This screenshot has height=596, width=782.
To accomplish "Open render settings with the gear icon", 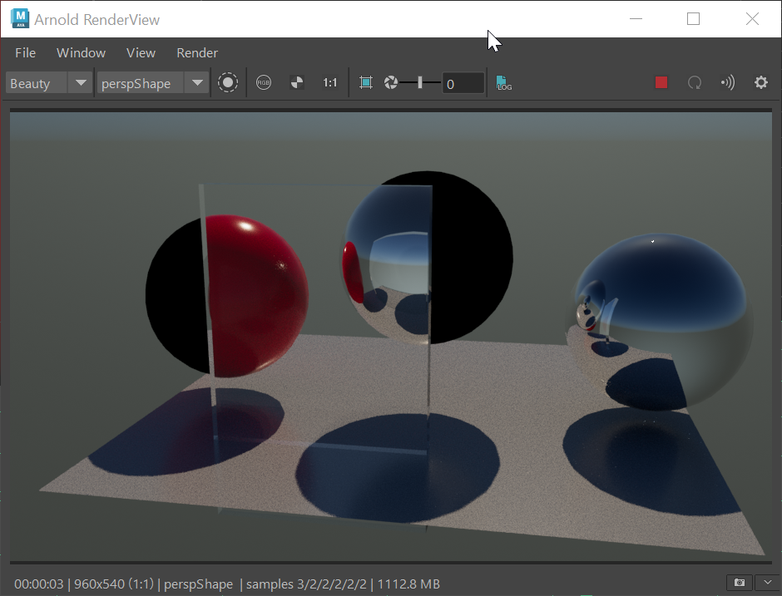I will (760, 82).
